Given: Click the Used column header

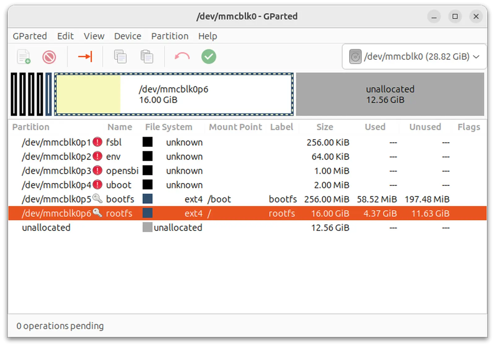Looking at the screenshot, I should tap(375, 127).
